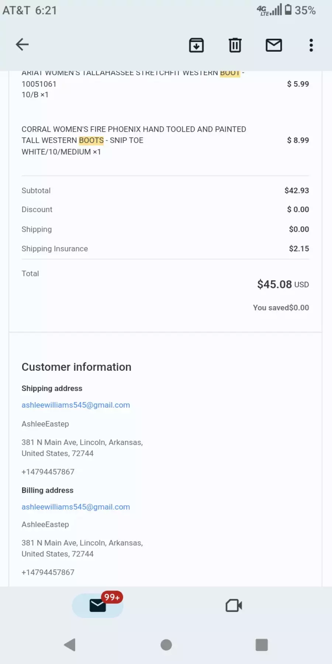Tap the billing address phone number
332x664 pixels.
[48, 572]
